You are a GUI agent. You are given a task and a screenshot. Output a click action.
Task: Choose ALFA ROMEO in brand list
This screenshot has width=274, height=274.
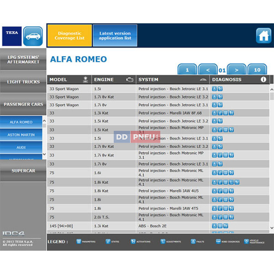click(21, 122)
